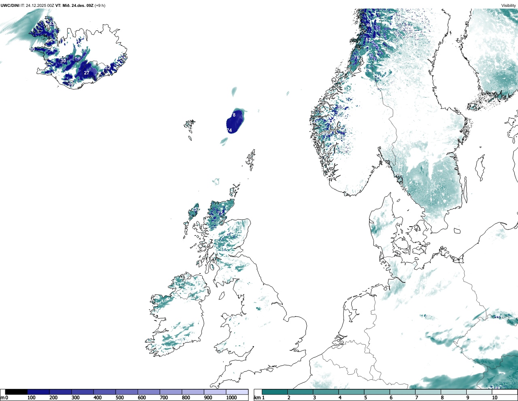Click the darkest blue 100–200 m swatch
Image resolution: width=518 pixels, height=401 pixels.
click(x=38, y=392)
